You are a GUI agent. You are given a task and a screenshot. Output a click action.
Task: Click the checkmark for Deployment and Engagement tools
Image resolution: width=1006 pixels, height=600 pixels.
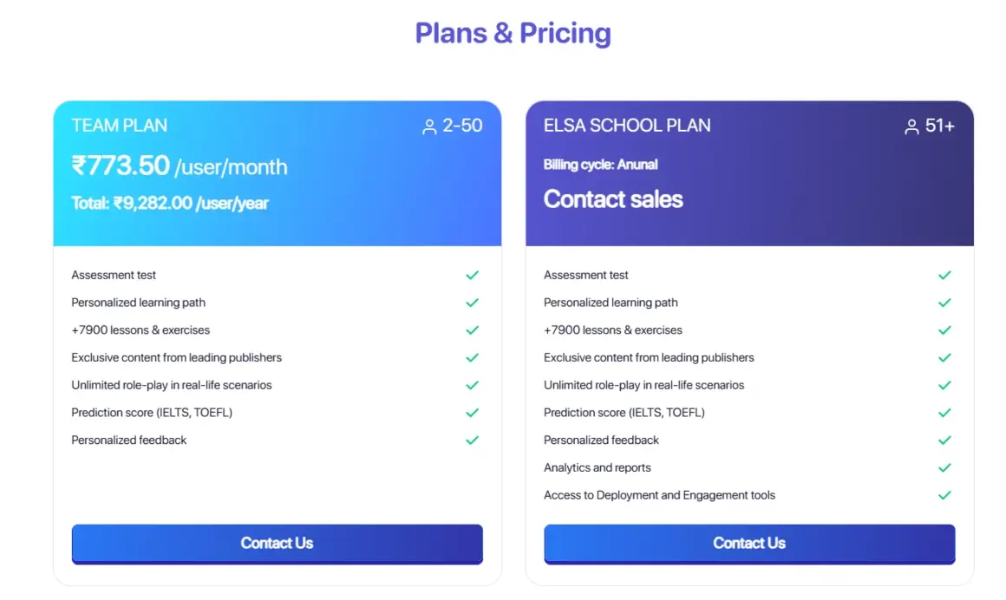(945, 495)
